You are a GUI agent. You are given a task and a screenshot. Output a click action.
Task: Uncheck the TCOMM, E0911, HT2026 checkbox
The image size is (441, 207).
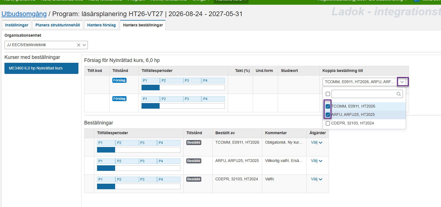point(328,106)
